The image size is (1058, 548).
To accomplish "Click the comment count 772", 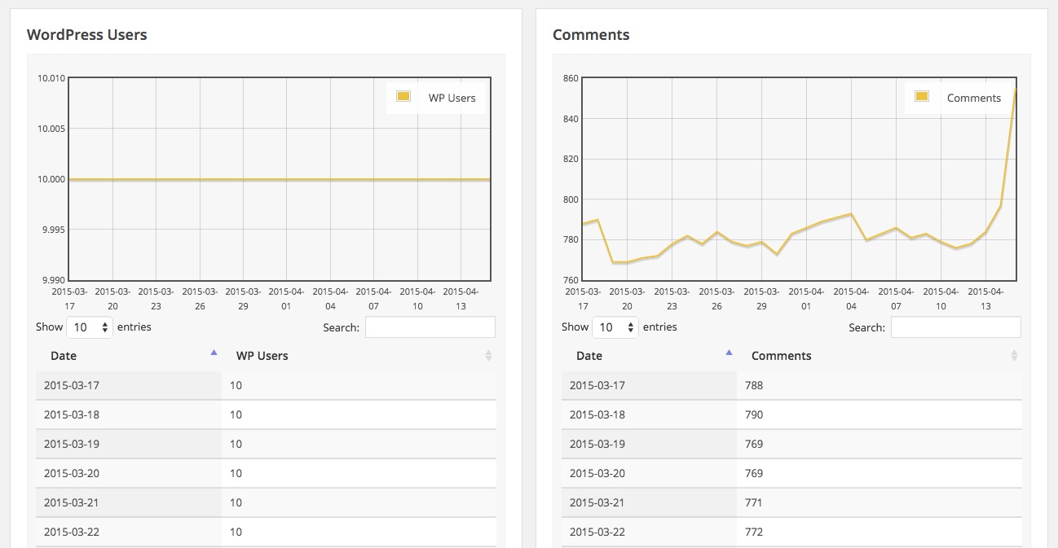I will point(754,532).
